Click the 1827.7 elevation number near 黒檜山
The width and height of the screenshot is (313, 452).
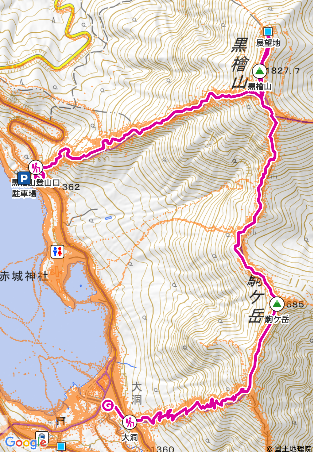[283, 71]
